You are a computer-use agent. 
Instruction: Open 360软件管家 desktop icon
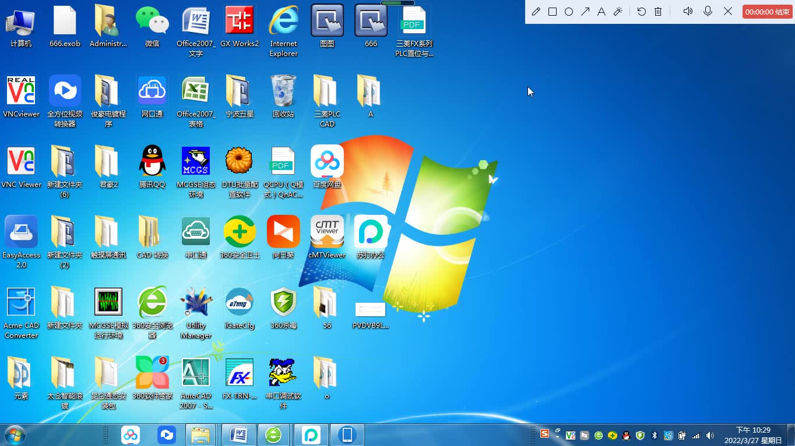point(152,378)
